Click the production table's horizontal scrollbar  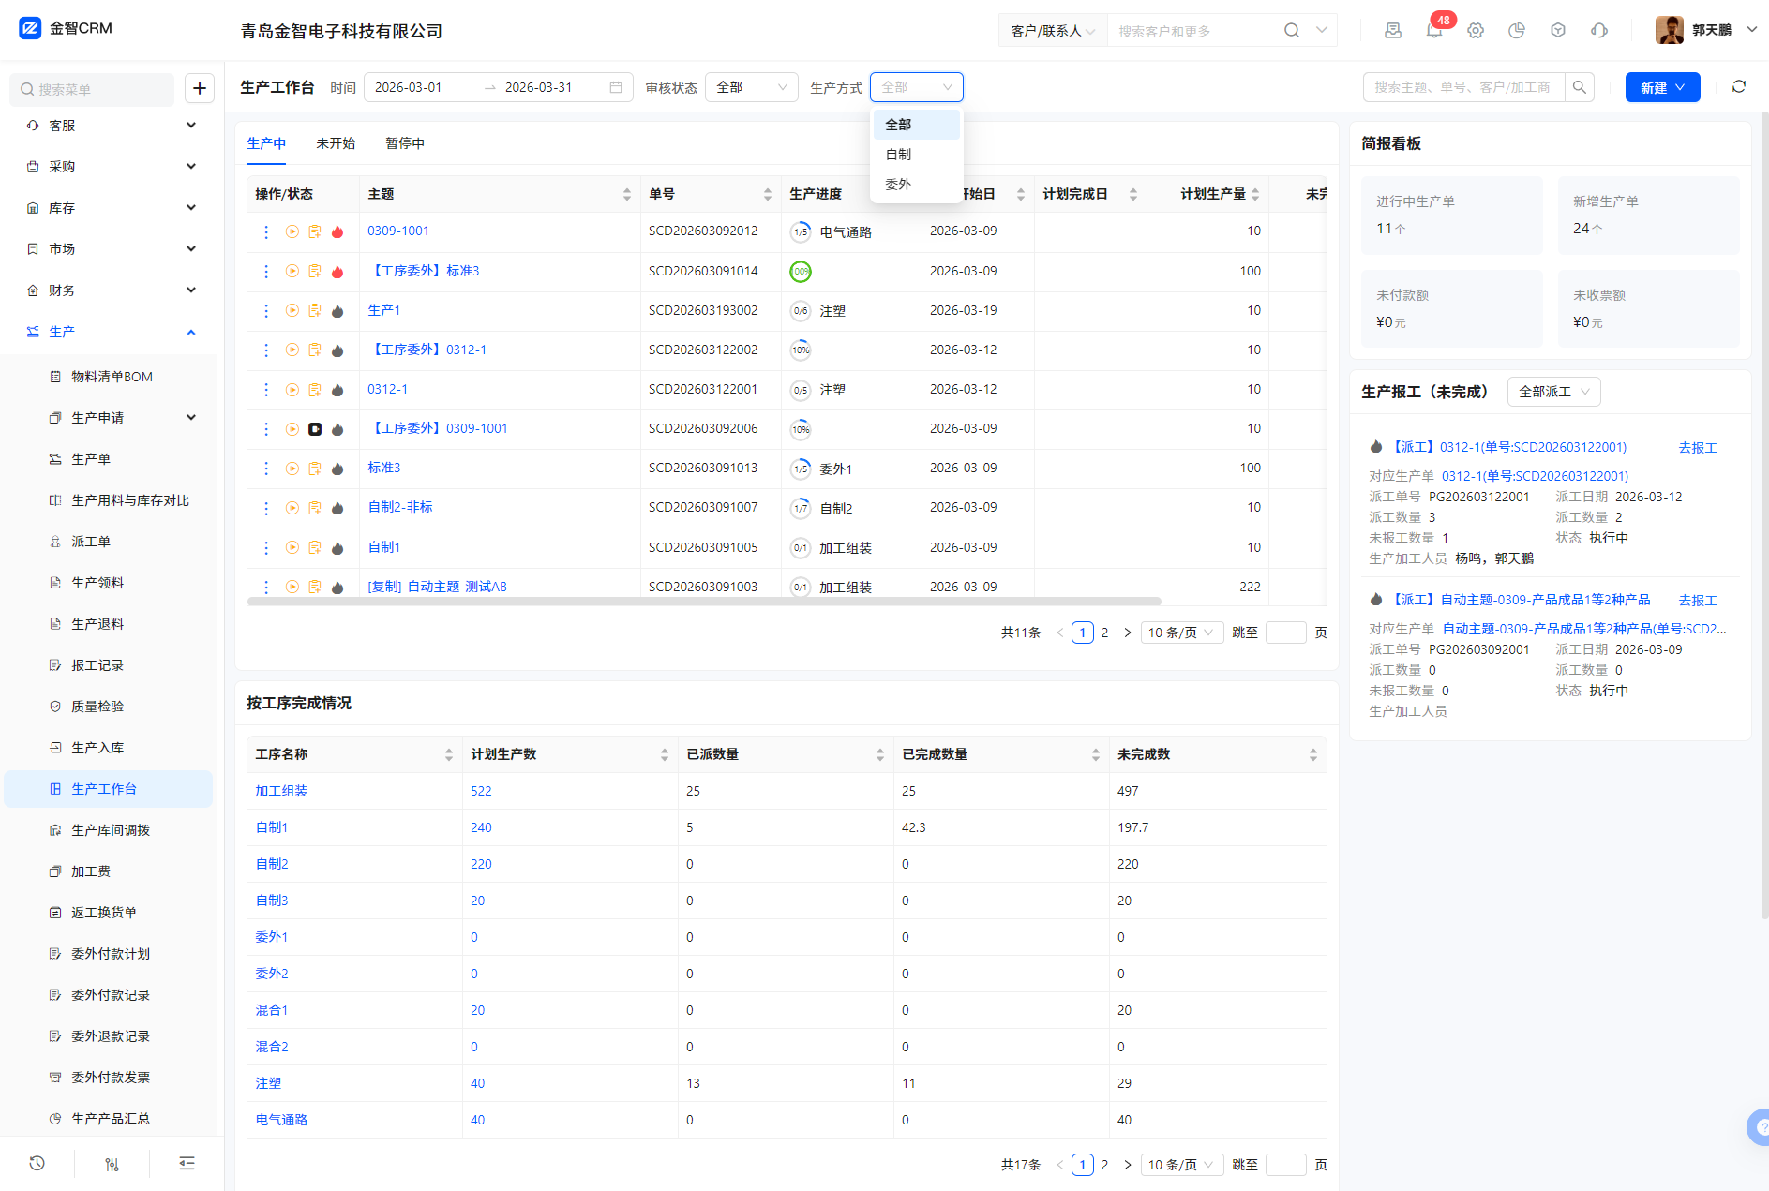coord(703,601)
